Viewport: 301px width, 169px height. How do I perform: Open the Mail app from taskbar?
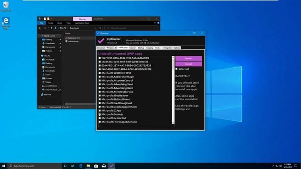(103, 166)
